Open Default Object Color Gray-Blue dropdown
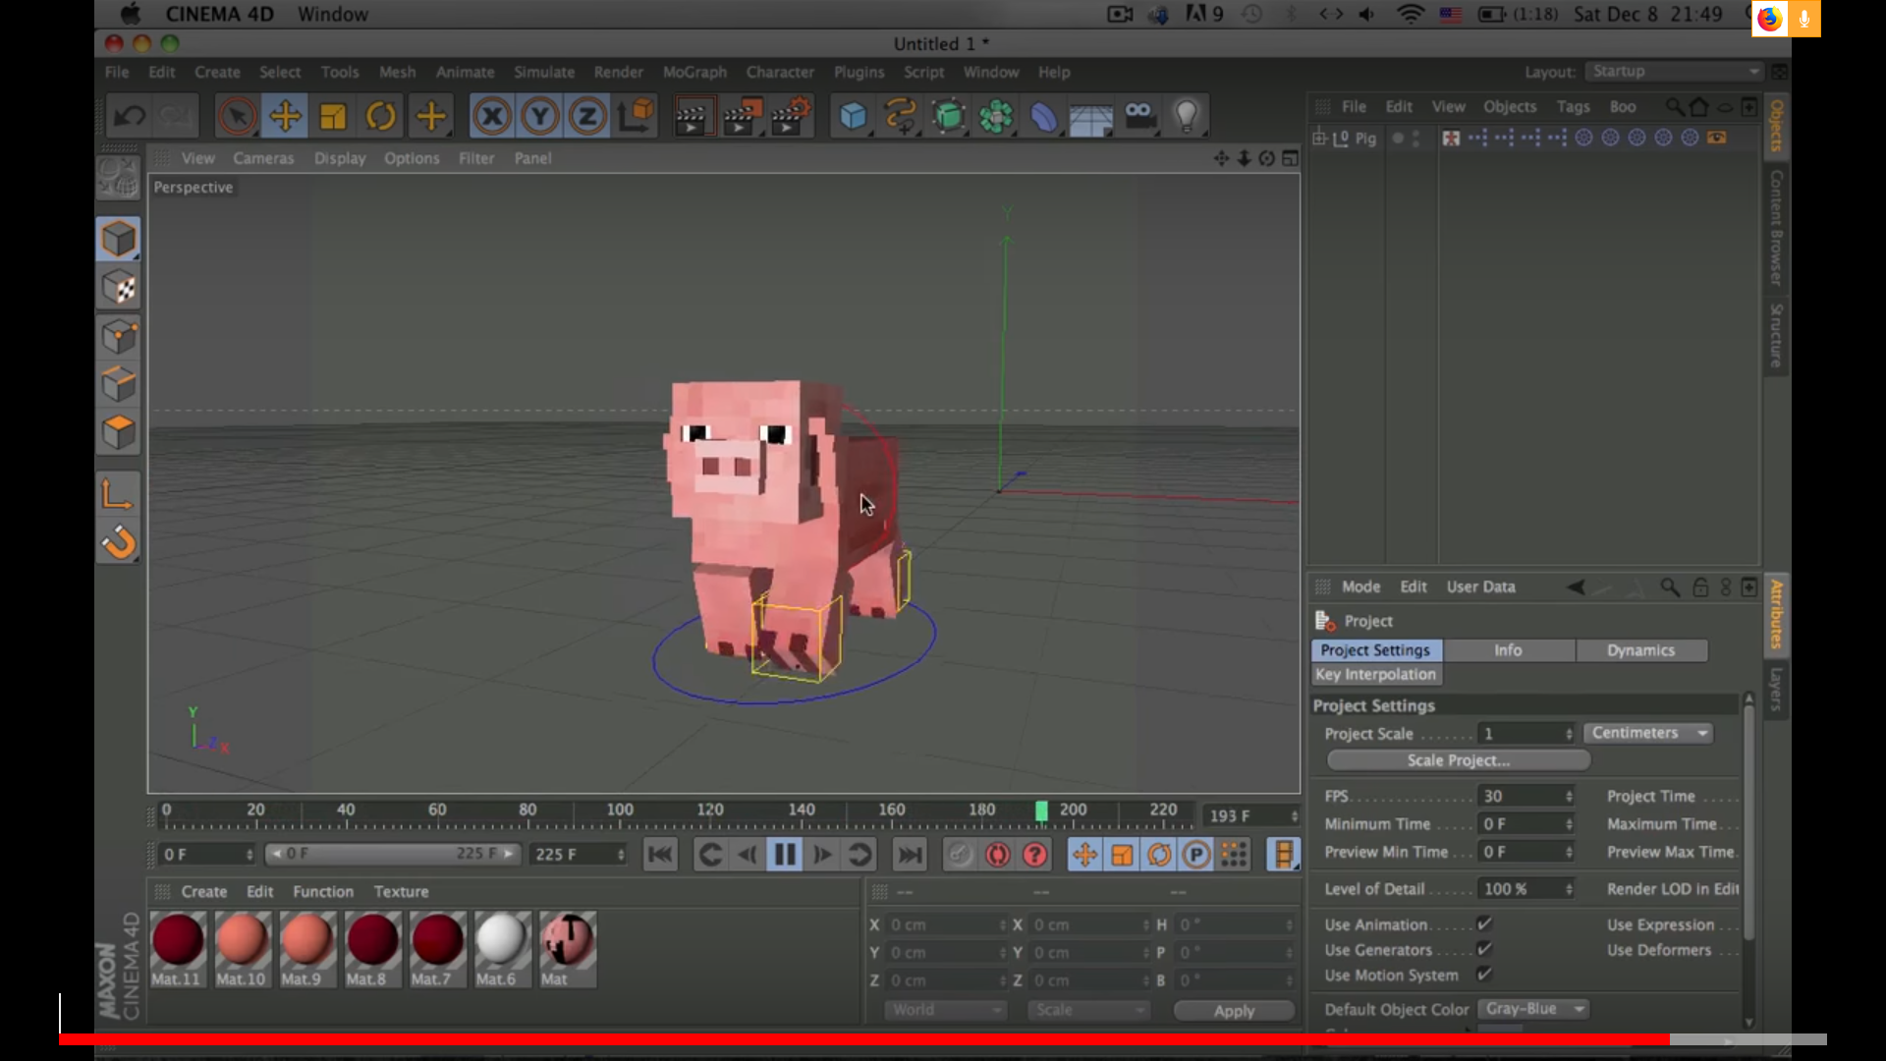1886x1061 pixels. 1534,1009
